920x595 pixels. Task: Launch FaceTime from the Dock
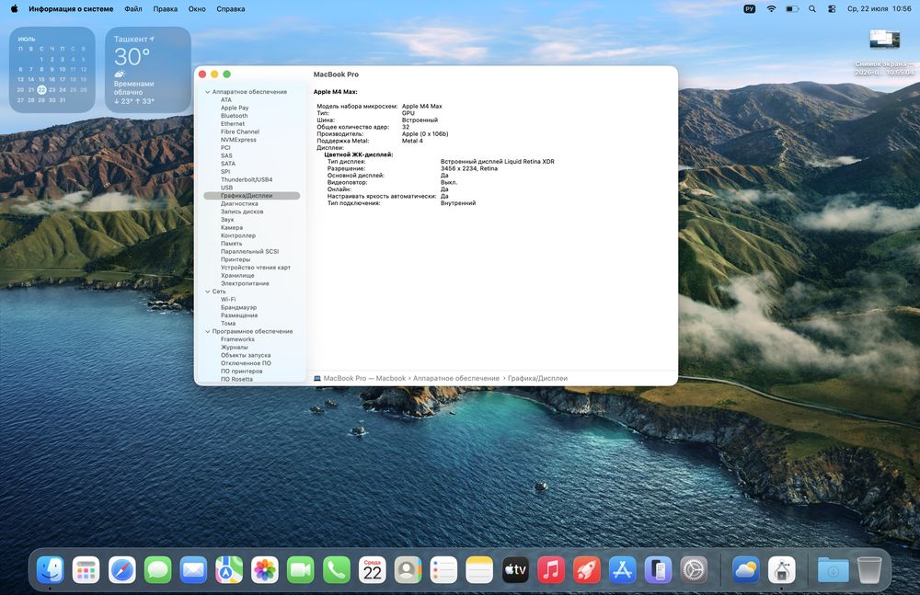pos(301,570)
